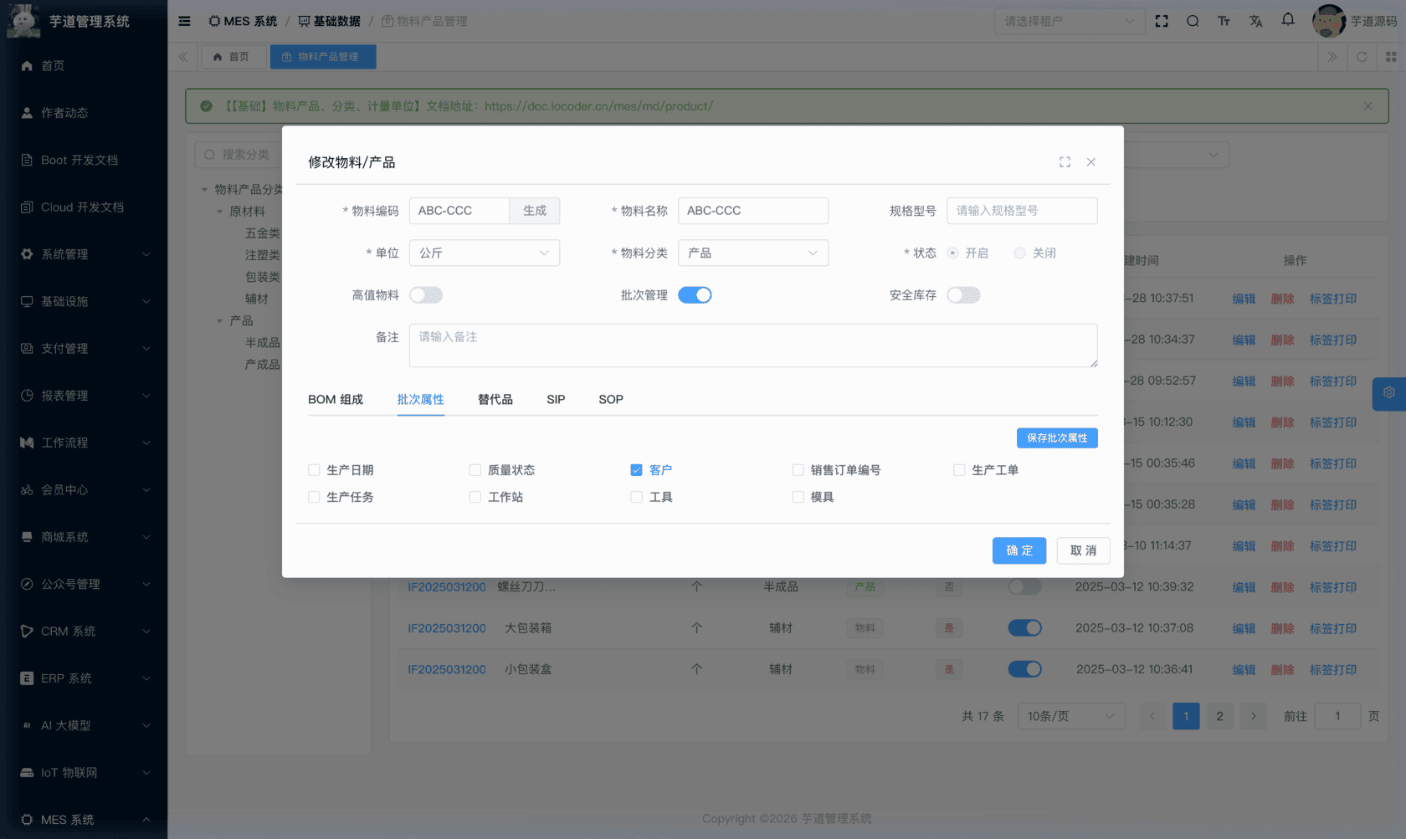Image resolution: width=1406 pixels, height=839 pixels.
Task: Click the 保存批次属性 button
Action: (x=1057, y=438)
